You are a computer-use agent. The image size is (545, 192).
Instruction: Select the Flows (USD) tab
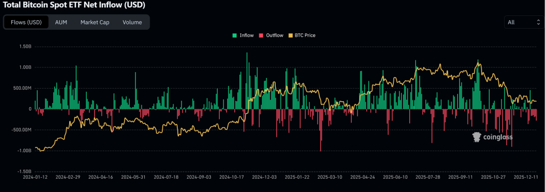pyautogui.click(x=26, y=22)
